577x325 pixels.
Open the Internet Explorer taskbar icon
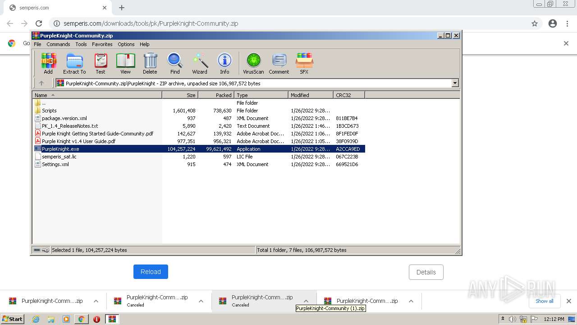tap(36, 319)
